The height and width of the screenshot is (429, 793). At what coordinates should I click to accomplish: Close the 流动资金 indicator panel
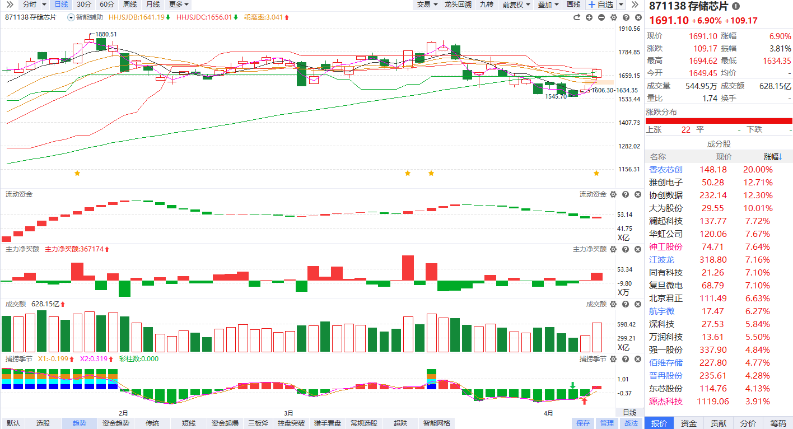pyautogui.click(x=638, y=194)
